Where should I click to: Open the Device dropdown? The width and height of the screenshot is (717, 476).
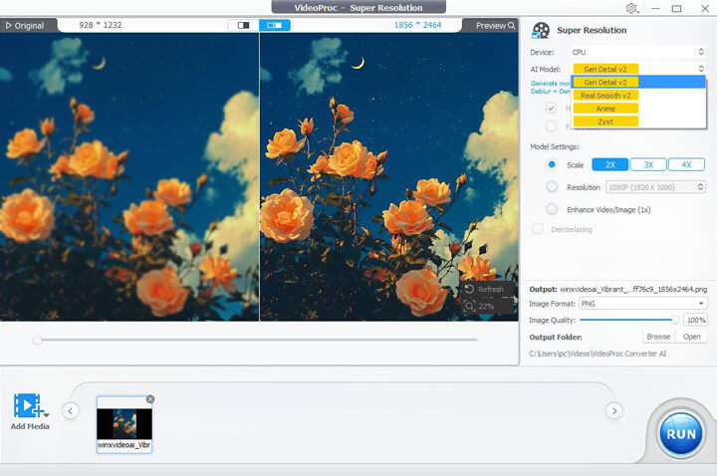click(x=637, y=51)
